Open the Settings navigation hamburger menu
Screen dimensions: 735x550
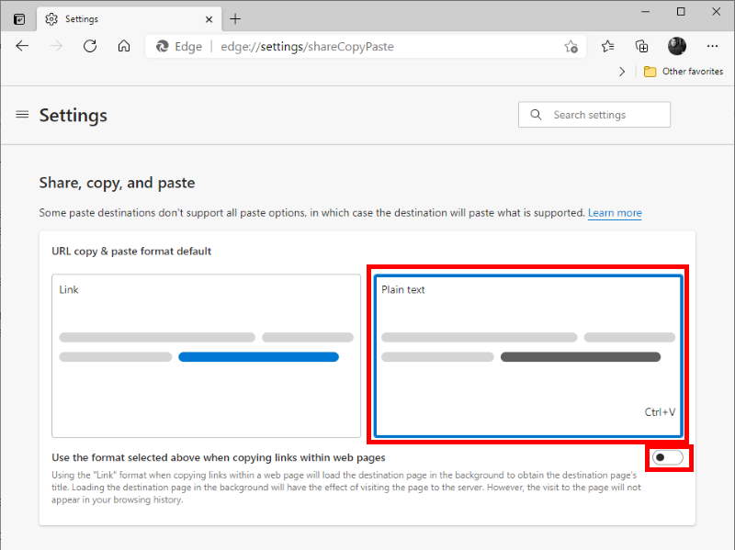pos(22,115)
